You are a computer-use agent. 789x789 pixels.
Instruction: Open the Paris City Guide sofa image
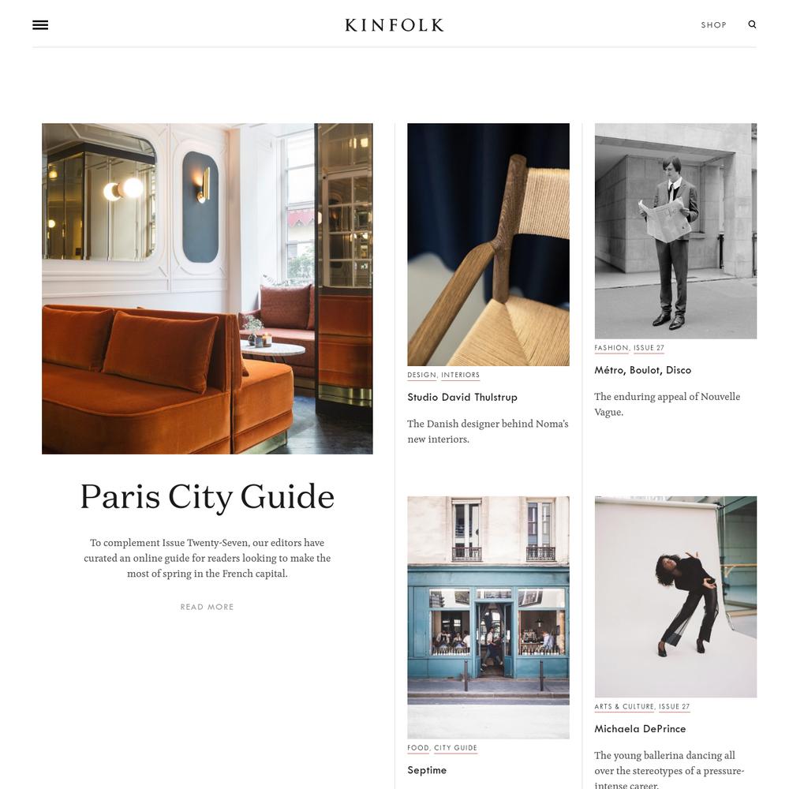coord(208,288)
